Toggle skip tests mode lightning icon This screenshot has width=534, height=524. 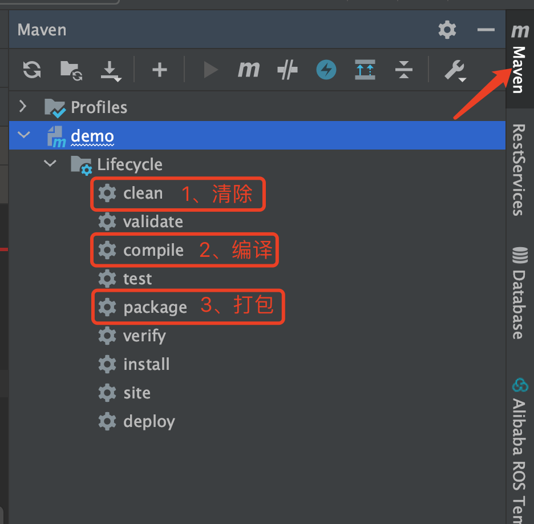point(326,70)
